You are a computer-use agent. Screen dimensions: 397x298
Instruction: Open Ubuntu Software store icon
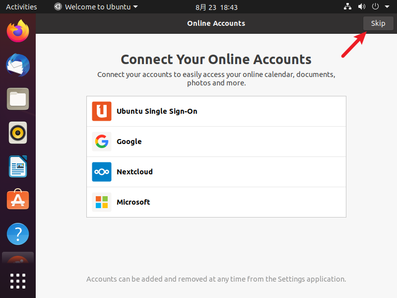click(x=18, y=200)
